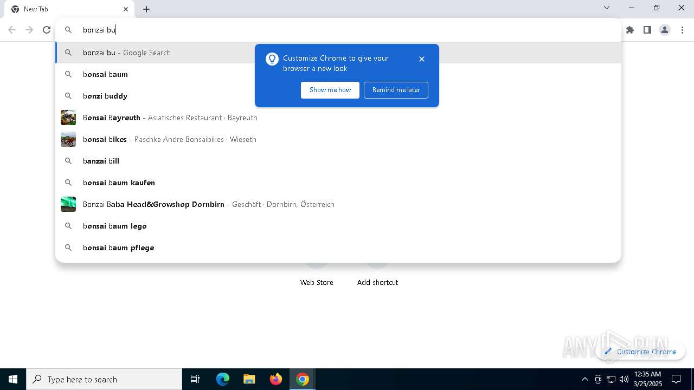
Task: Click search icon beside 'banzai bill'
Action: tap(68, 161)
